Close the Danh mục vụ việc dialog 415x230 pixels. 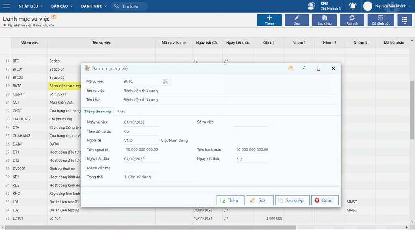[333, 68]
